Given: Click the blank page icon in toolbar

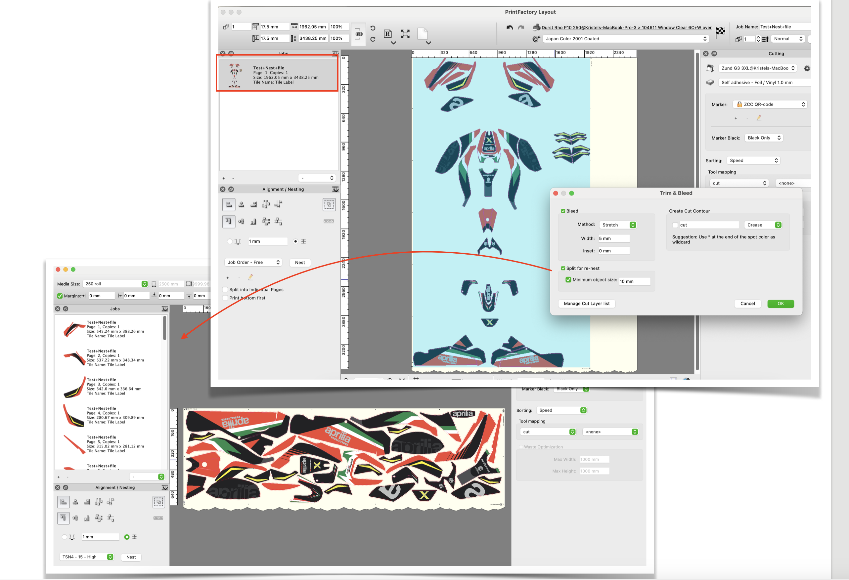Looking at the screenshot, I should click(423, 34).
